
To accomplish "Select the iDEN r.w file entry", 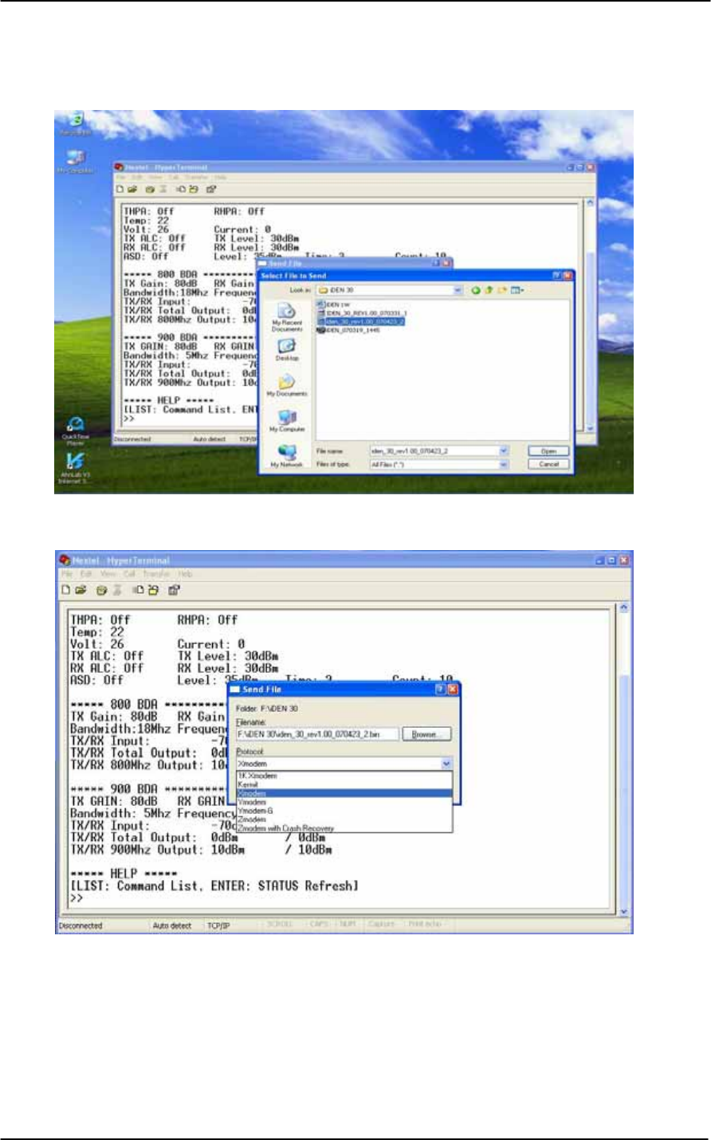I will tap(334, 305).
